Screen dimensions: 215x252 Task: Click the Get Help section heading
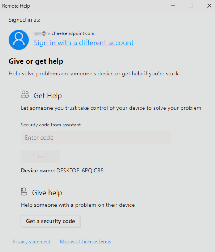(48, 96)
